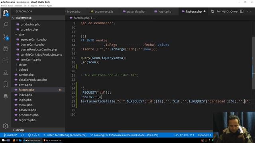Switch to the index.php tab
This screenshot has height=143, width=255.
pyautogui.click(x=73, y=12)
